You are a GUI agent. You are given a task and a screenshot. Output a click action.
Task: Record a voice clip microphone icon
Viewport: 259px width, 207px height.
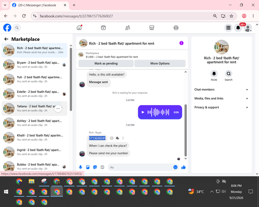[80, 167]
